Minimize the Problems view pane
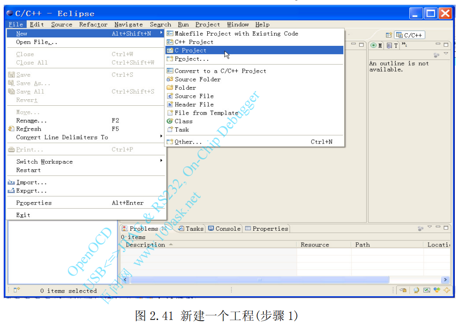This screenshot has height=328, width=458. tap(438, 226)
